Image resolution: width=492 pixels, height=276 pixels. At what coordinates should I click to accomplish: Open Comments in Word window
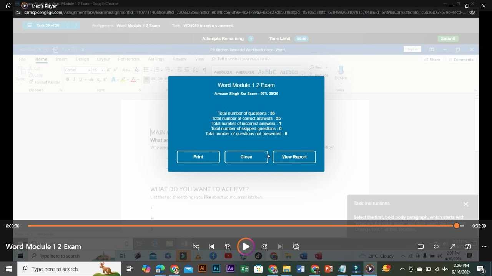(460, 59)
